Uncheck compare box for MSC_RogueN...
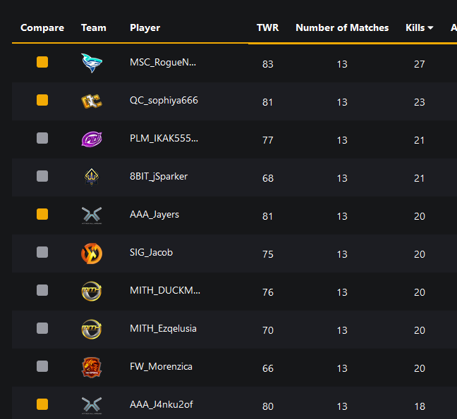The height and width of the screenshot is (419, 457). pos(42,62)
